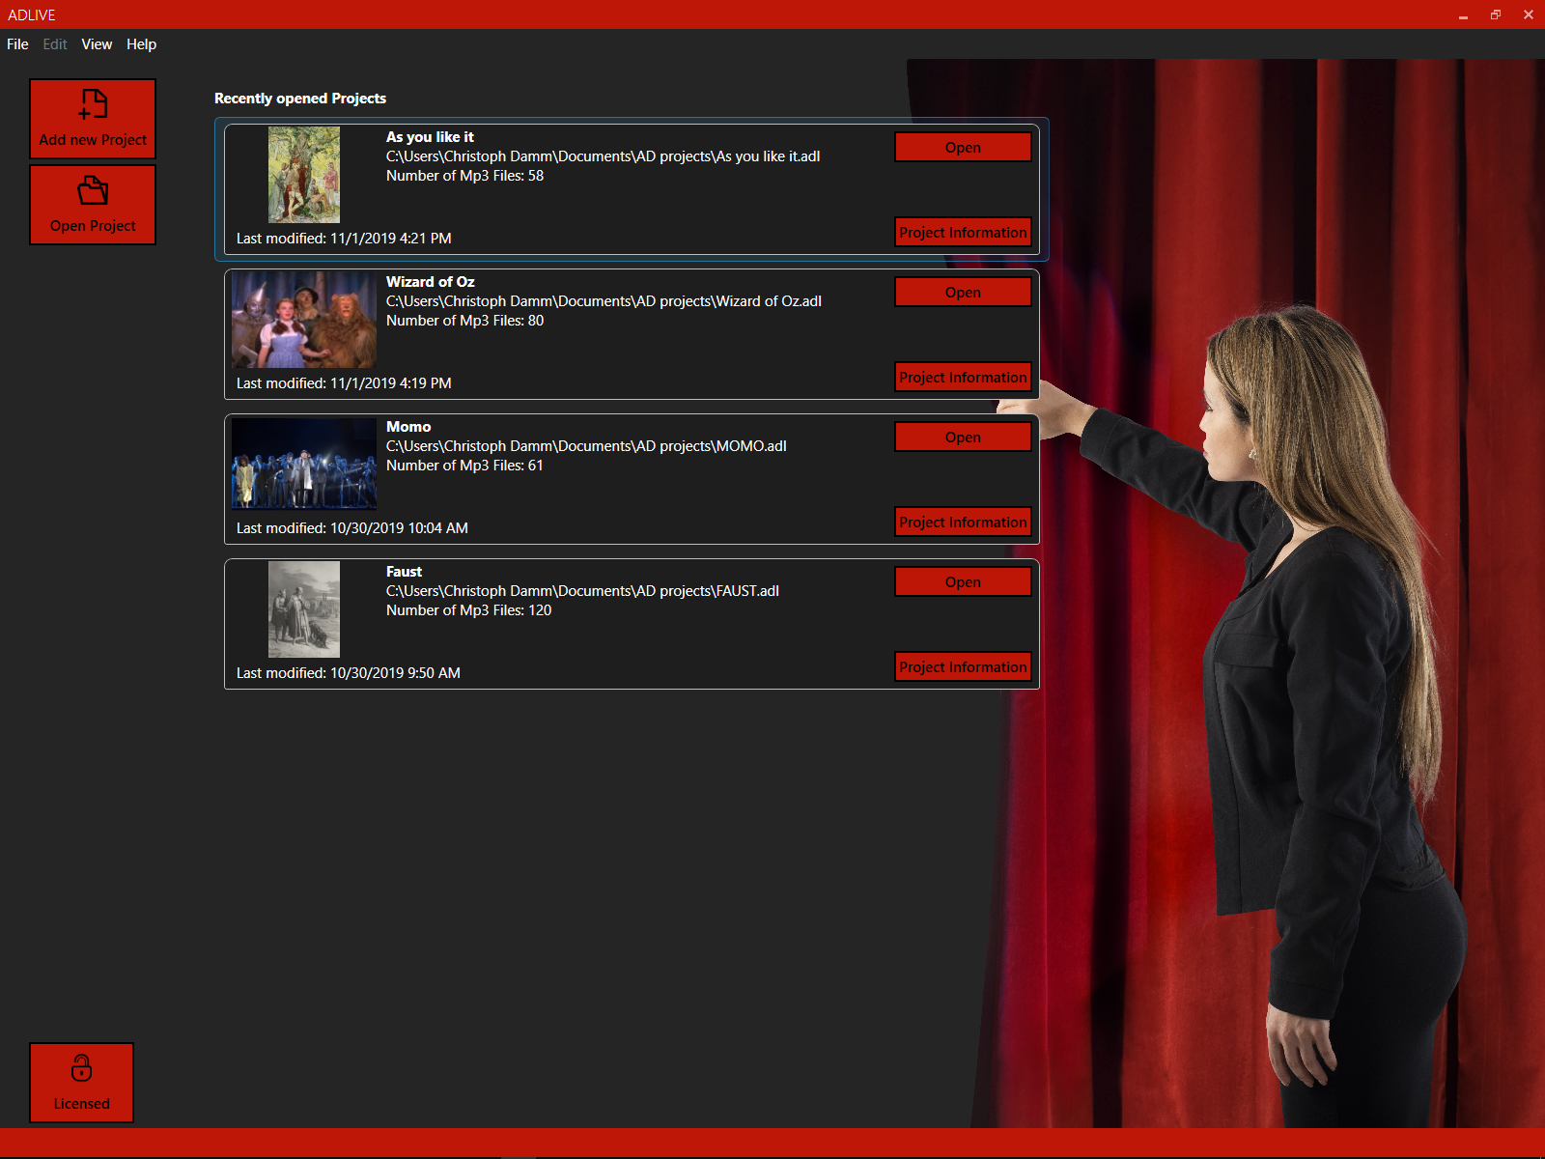Show Project Information for Faust
The width and height of the screenshot is (1545, 1159).
click(963, 666)
